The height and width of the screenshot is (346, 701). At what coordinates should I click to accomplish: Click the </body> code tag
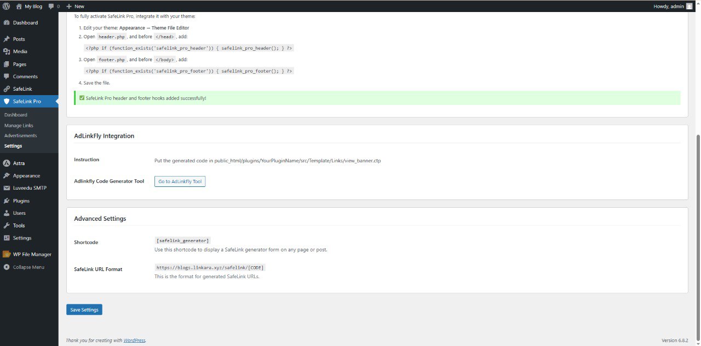click(x=165, y=60)
